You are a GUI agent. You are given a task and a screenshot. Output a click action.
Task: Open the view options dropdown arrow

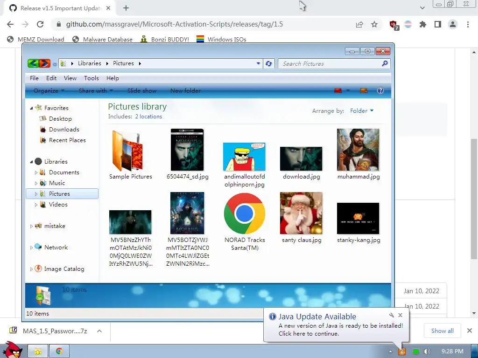[348, 90]
